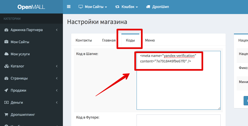This screenshot has height=126, width=248.
Task: Click the ДропШип truck icon
Action: coord(148,7)
